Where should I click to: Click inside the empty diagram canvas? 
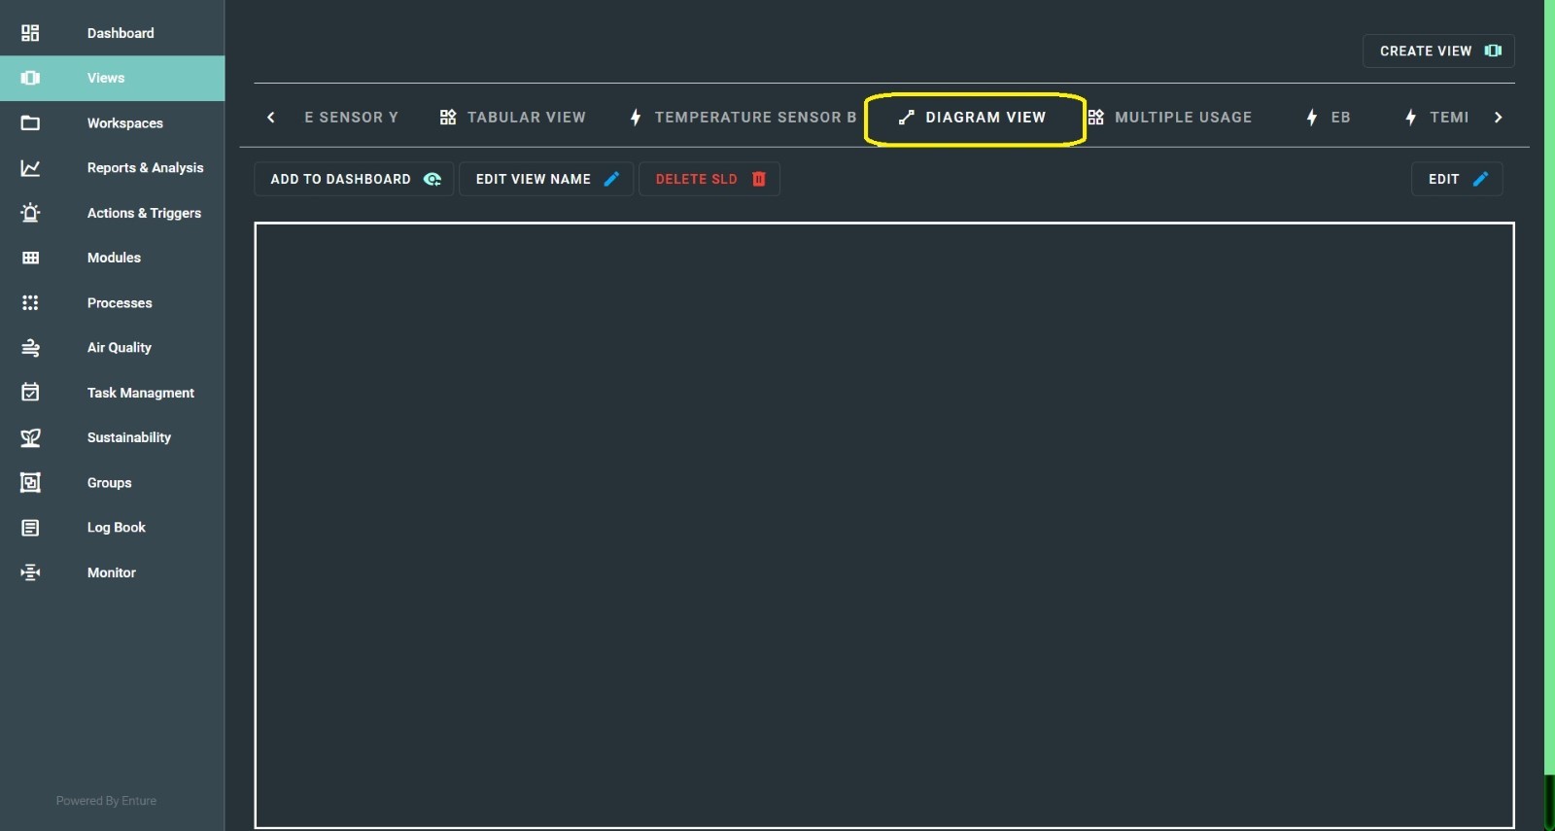tap(883, 525)
